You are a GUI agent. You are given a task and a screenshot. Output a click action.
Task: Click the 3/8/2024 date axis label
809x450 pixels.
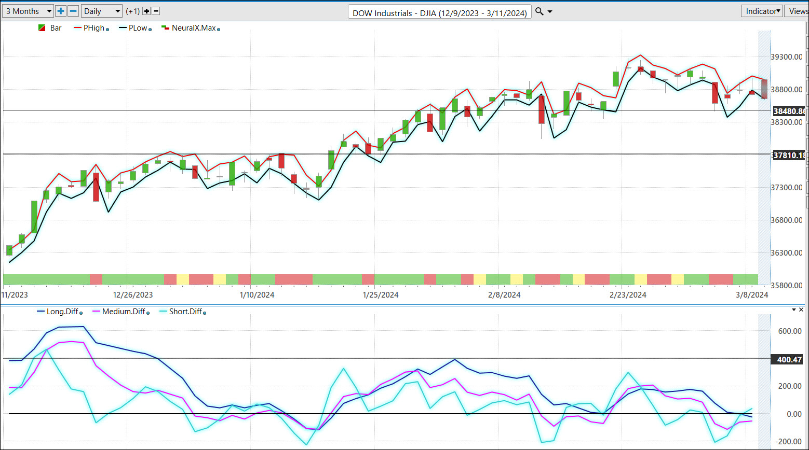tap(752, 295)
